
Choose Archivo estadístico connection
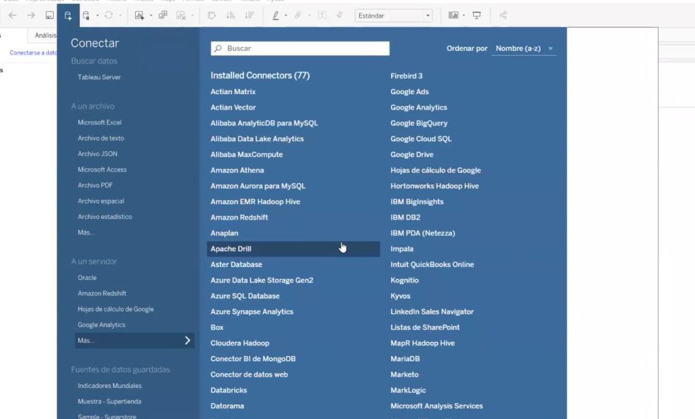(105, 216)
